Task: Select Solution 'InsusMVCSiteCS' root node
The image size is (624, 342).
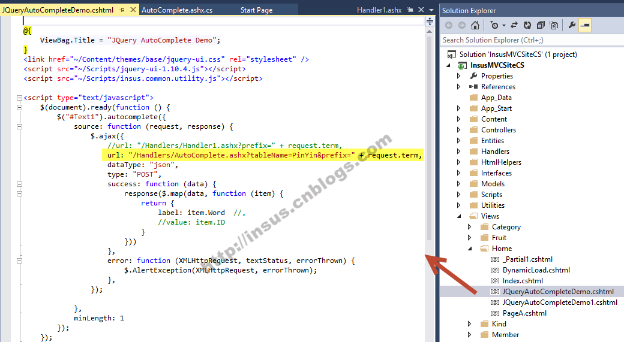Action: point(518,55)
